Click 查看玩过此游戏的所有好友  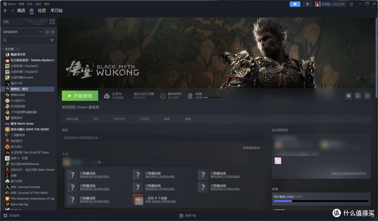pos(348,173)
